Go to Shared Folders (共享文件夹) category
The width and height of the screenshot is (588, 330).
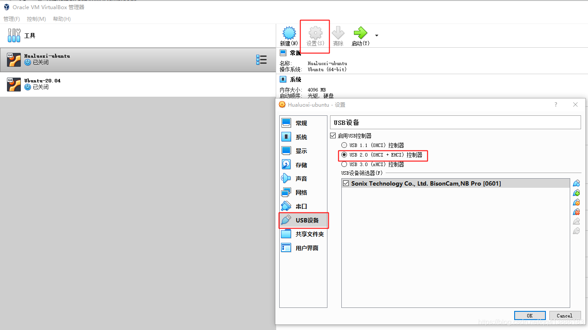click(303, 234)
